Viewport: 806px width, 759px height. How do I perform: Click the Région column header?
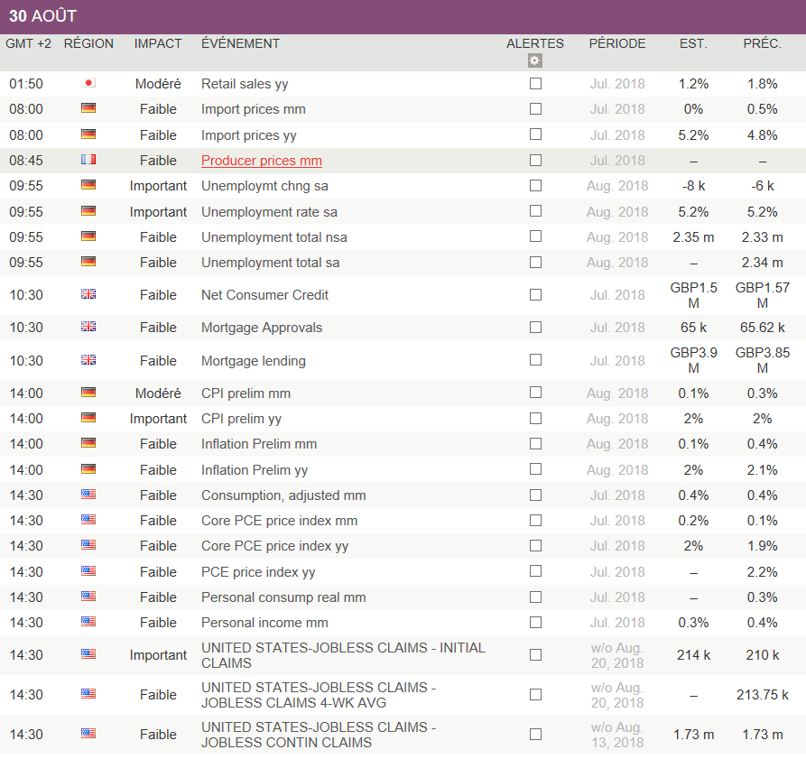[88, 43]
